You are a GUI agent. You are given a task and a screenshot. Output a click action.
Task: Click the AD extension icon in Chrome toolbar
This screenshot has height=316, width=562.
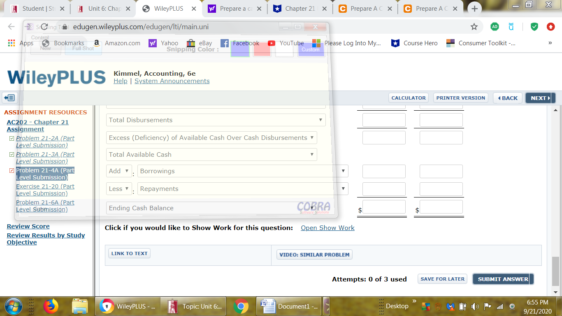(495, 26)
